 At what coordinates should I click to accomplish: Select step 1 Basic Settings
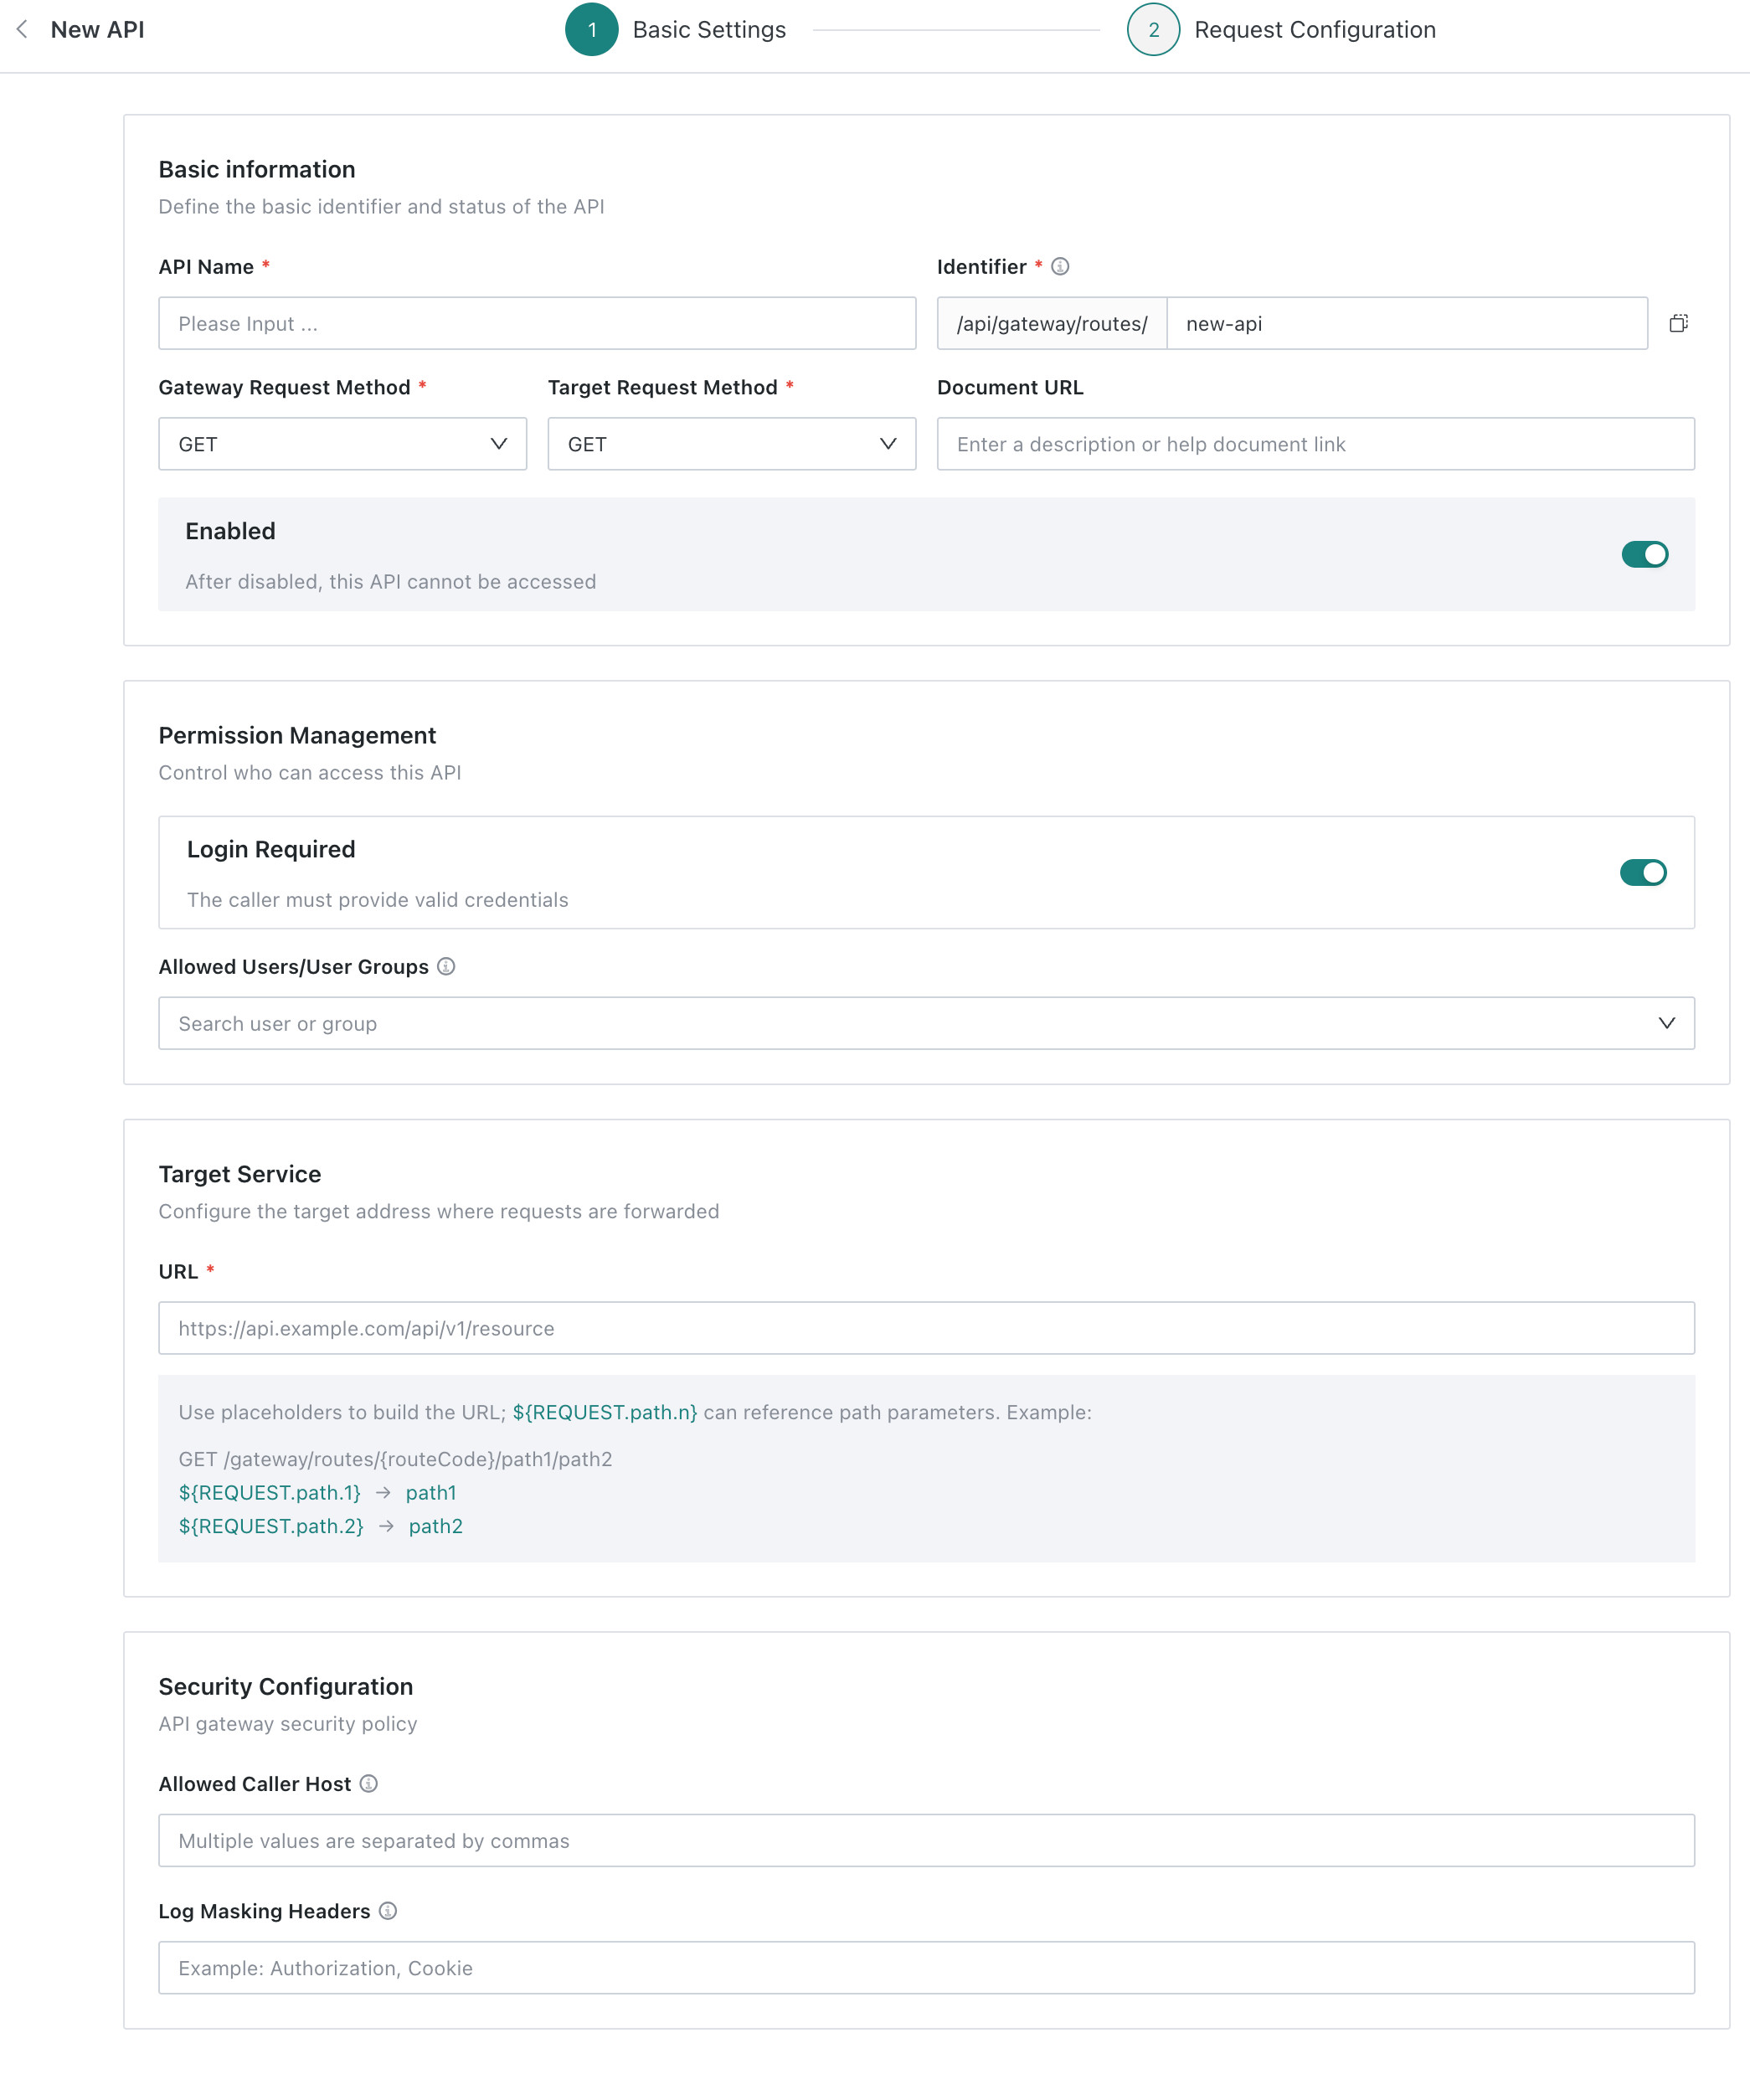(x=677, y=30)
